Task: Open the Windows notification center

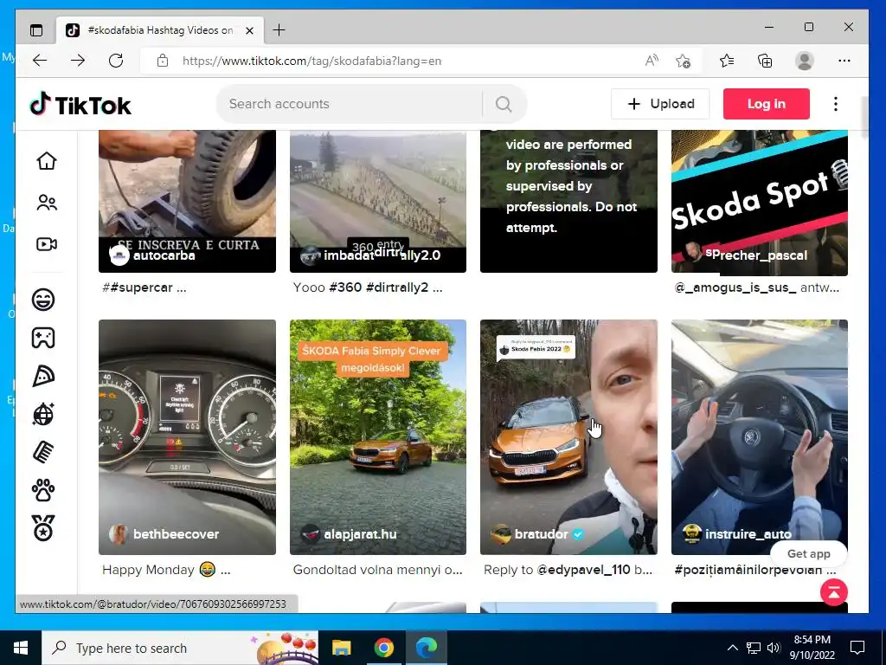Action: pos(857,648)
